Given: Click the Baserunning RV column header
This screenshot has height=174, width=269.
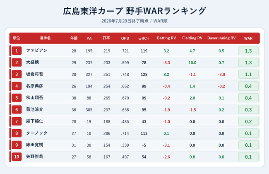Looking at the screenshot, I should coord(221,38).
